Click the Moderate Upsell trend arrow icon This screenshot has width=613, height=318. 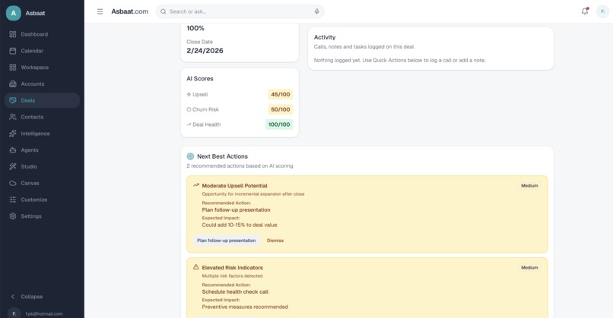pos(196,185)
